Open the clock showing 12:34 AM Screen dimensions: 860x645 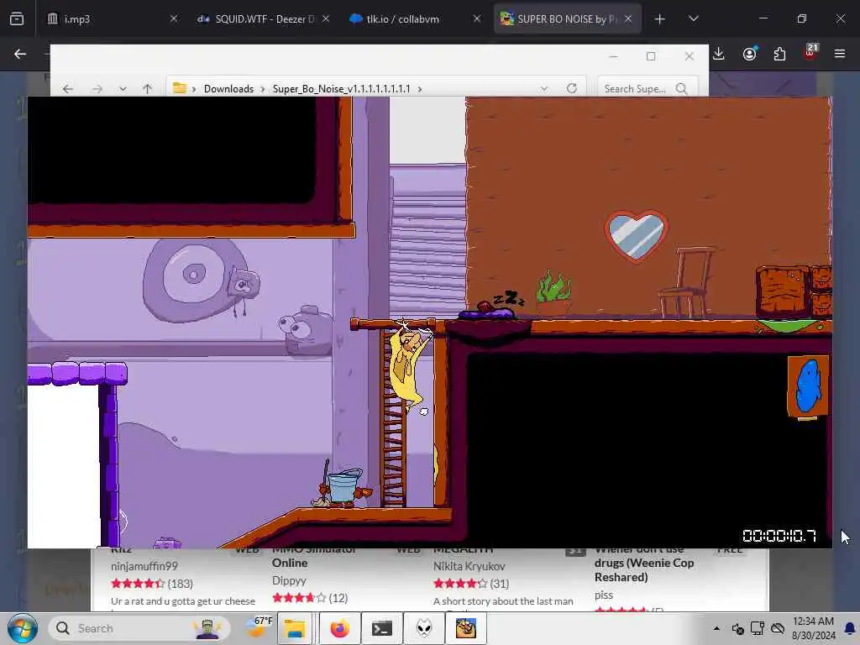(813, 628)
